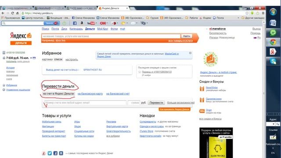Click the bank card icon beside balance
The width and height of the screenshot is (281, 158).
coord(34,58)
